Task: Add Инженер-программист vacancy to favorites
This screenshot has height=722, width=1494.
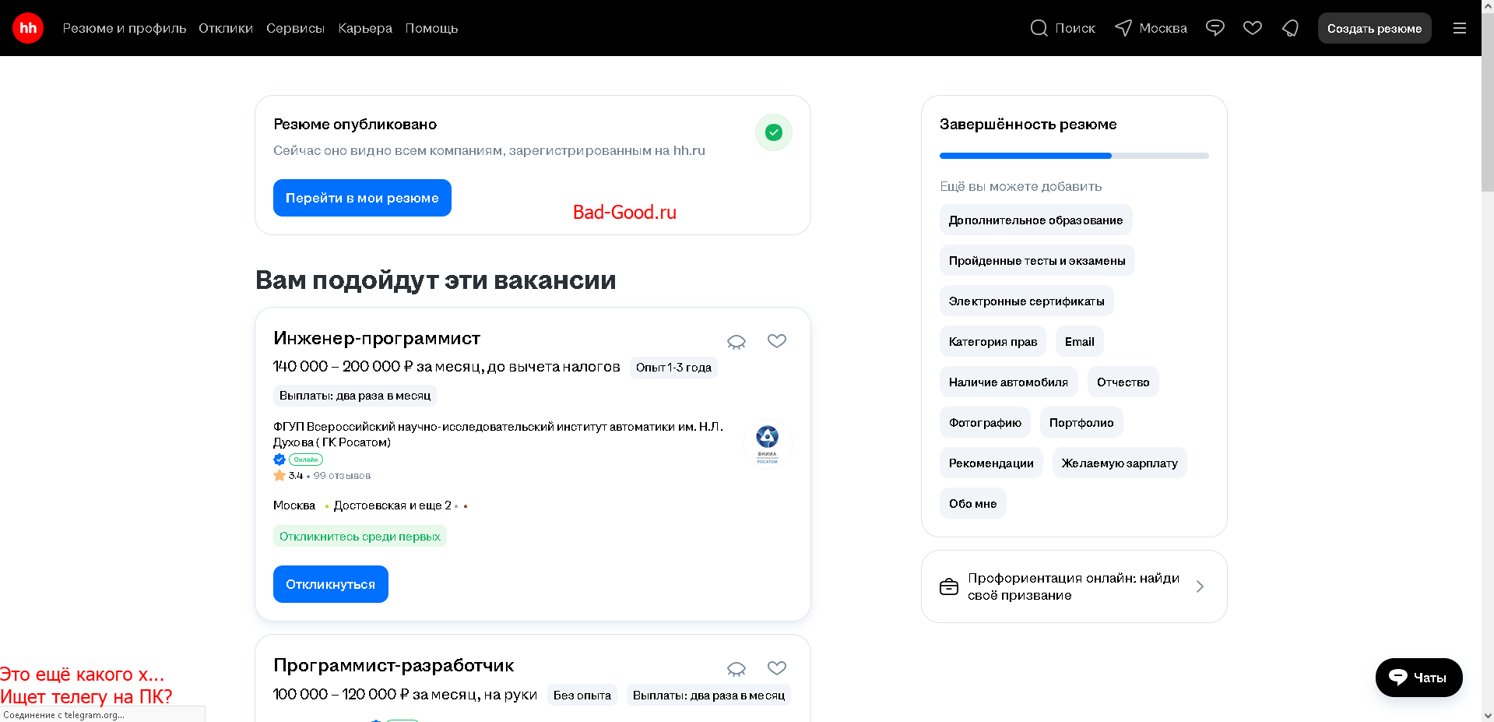Action: 776,341
